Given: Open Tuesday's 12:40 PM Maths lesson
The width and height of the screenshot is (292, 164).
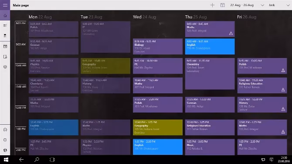Looking at the screenshot, I should click(x=105, y=127).
